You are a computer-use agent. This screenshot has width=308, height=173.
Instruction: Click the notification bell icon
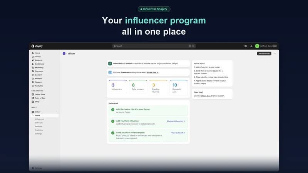251,46
